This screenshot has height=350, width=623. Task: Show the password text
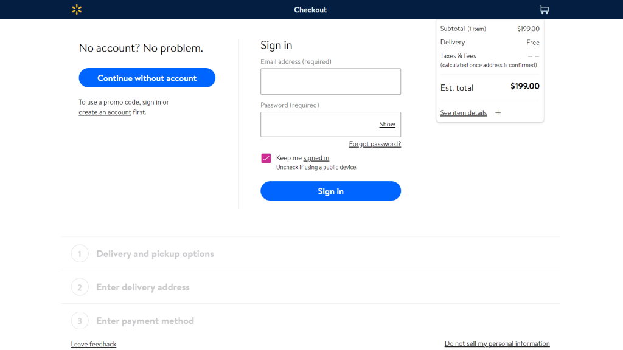click(x=387, y=125)
